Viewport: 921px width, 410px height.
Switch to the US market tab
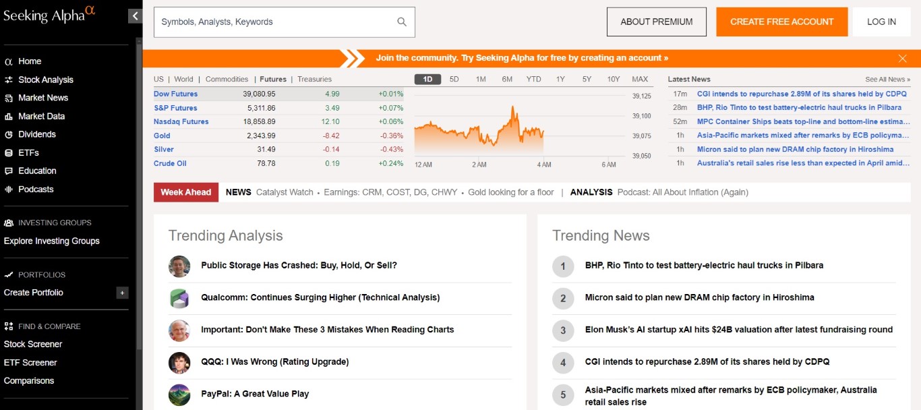[x=158, y=79]
